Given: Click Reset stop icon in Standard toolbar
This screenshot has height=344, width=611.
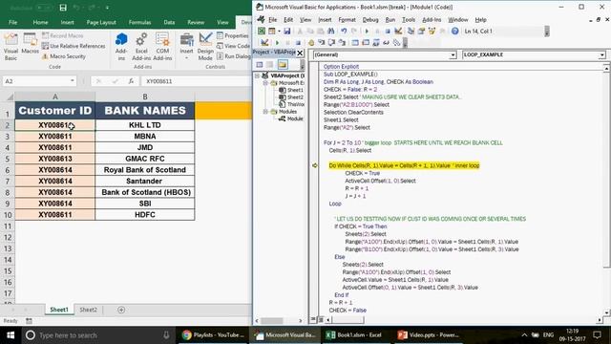Looking at the screenshot, I should click(x=388, y=32).
